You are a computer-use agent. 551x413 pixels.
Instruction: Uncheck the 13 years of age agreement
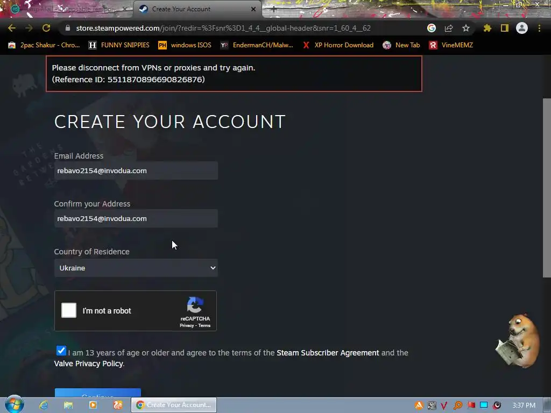coord(61,351)
